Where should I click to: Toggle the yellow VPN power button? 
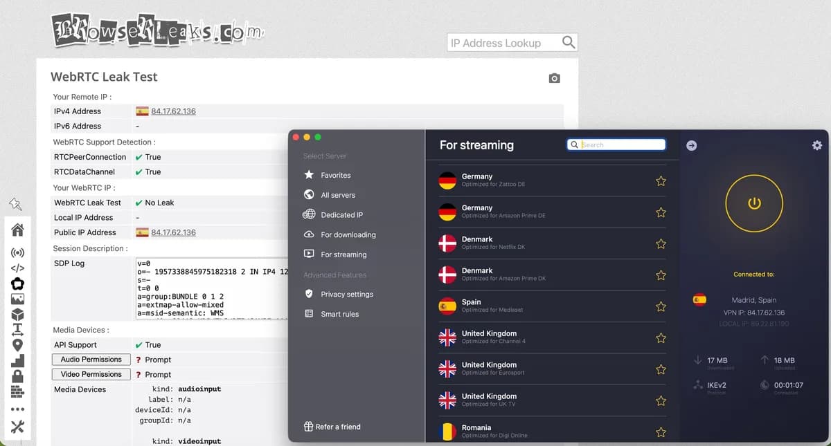tap(754, 203)
